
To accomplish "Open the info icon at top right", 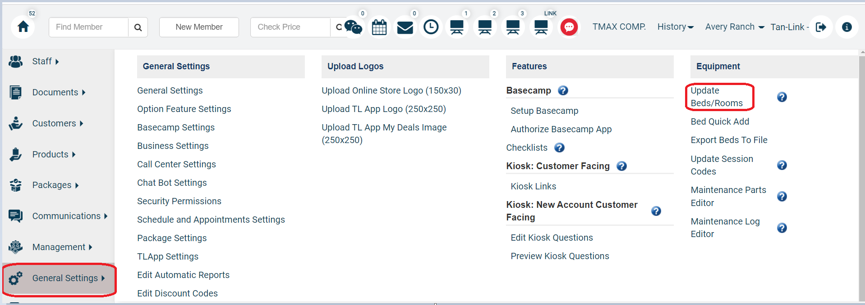I will tap(847, 27).
